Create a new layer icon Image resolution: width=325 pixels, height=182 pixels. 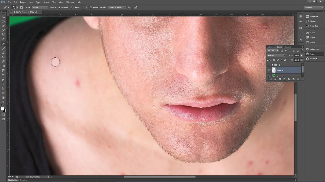pos(294,79)
